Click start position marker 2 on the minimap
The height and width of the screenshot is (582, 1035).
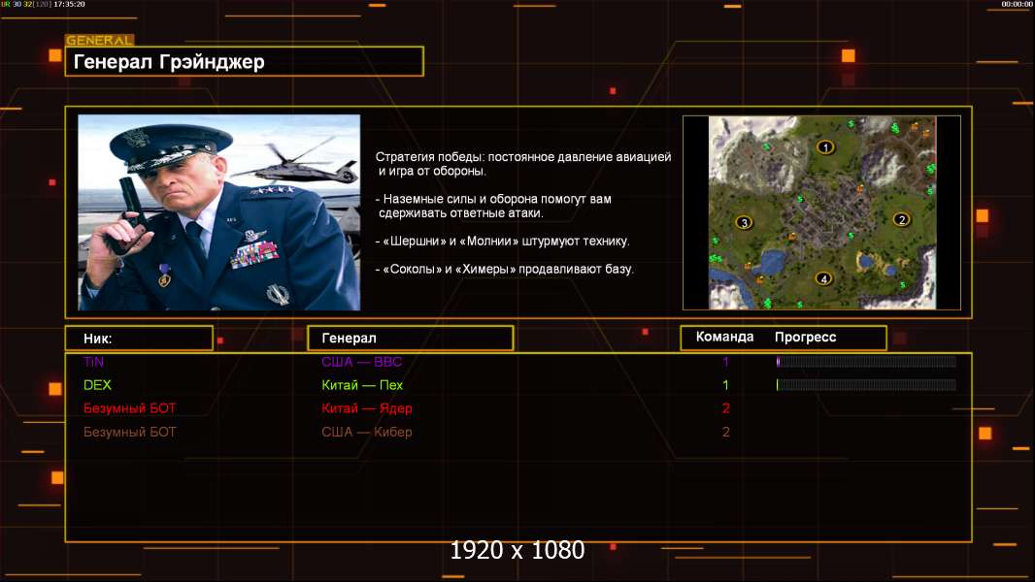(x=902, y=219)
